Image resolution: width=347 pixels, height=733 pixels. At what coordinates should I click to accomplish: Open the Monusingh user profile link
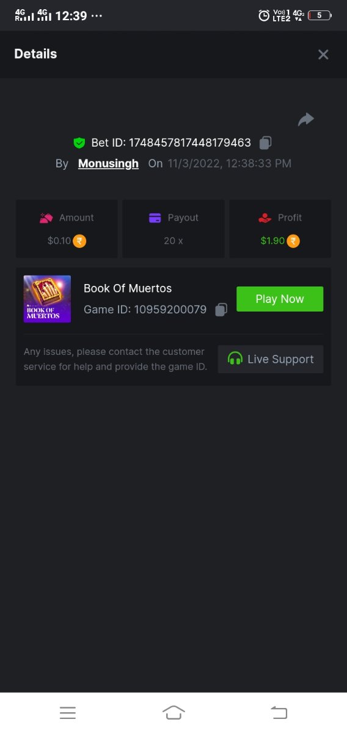[x=108, y=164]
